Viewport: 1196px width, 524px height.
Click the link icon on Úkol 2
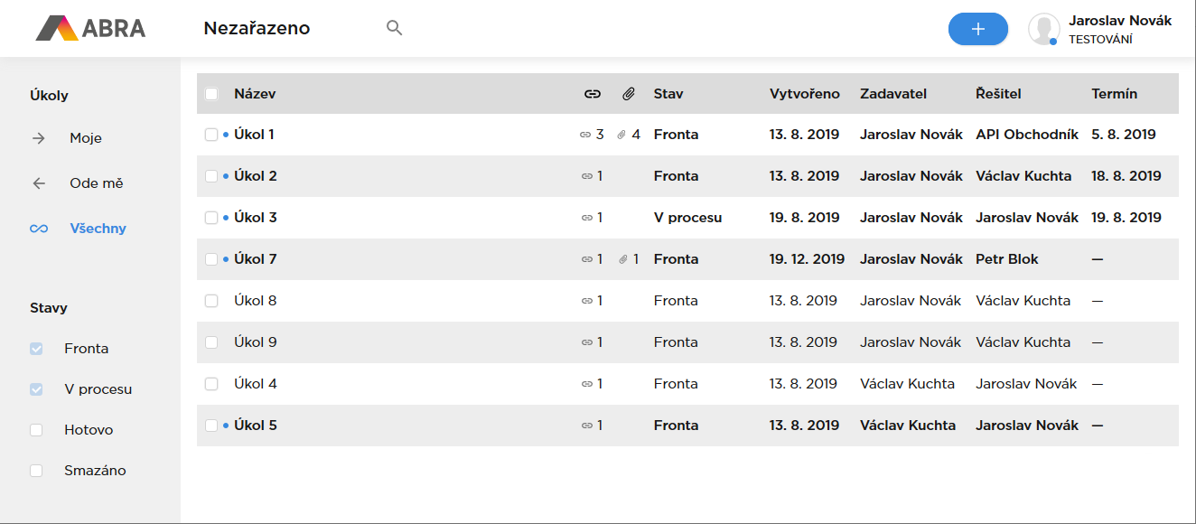click(x=587, y=176)
